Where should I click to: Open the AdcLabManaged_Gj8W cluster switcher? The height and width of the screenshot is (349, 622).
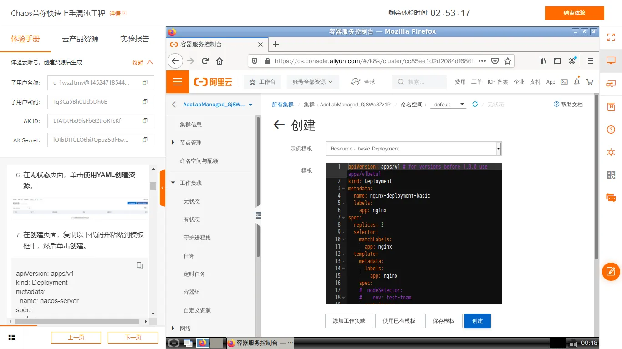[218, 105]
